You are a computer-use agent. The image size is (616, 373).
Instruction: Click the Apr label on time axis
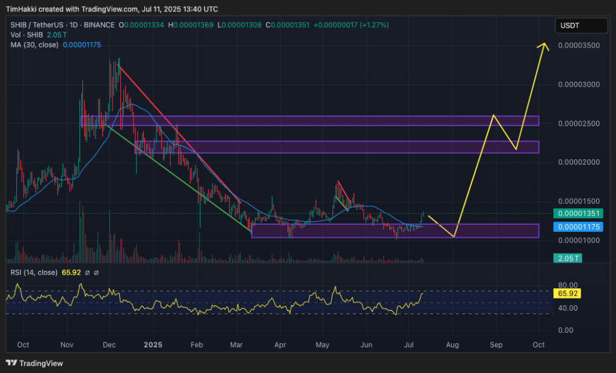[280, 345]
